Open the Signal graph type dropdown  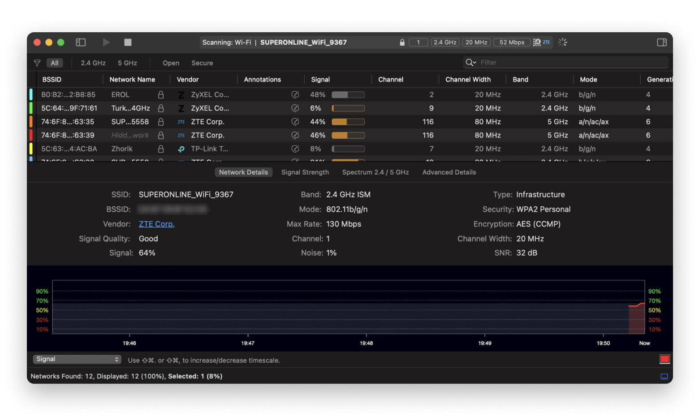[x=77, y=359]
